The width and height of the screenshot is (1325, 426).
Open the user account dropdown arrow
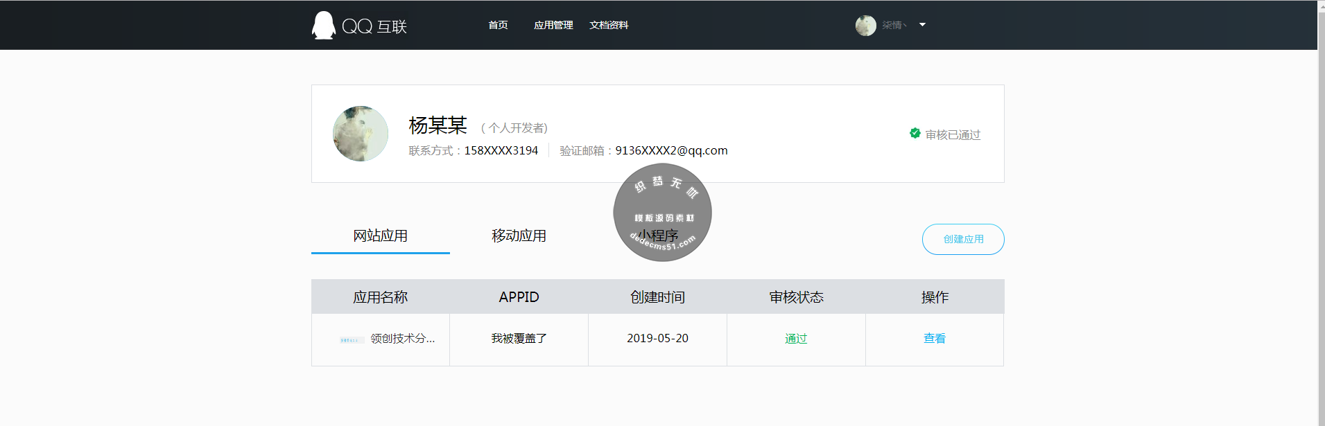pos(922,25)
